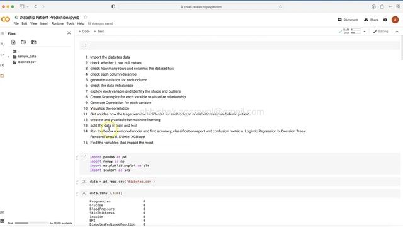Open the RAM/Disk connection dropdown arrow
The height and width of the screenshot is (227, 403).
coord(365,32)
